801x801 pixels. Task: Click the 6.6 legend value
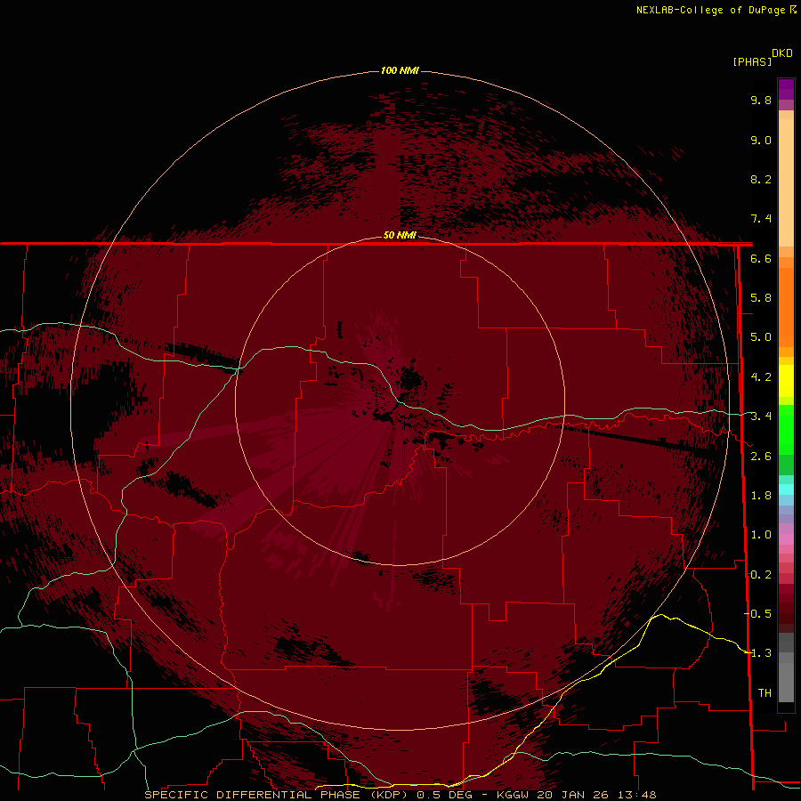(761, 258)
